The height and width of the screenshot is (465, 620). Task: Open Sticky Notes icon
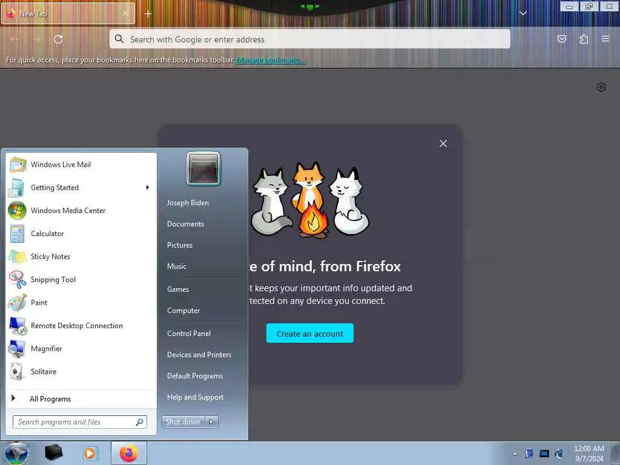[x=18, y=257]
